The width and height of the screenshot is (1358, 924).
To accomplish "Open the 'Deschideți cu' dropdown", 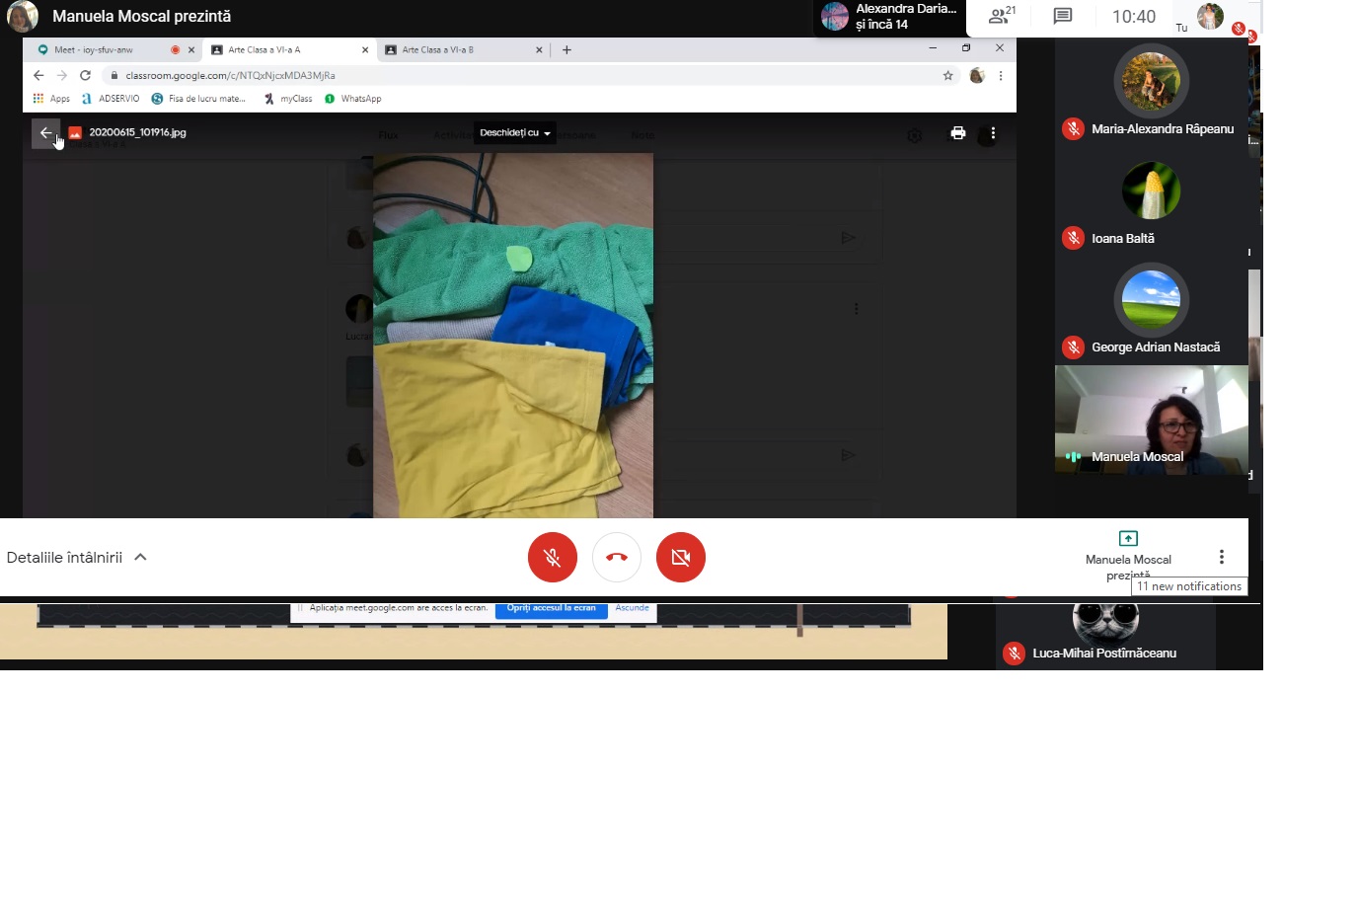I will pyautogui.click(x=514, y=133).
